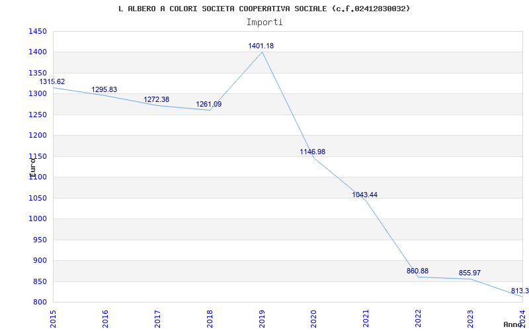Click the 2022 x-axis year label
The height and width of the screenshot is (331, 529).
(419, 318)
